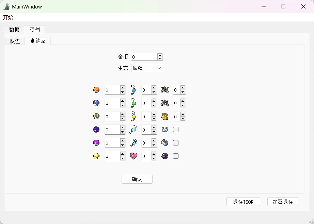
Task: Click the plain yellow ball icon
Action: (96, 156)
